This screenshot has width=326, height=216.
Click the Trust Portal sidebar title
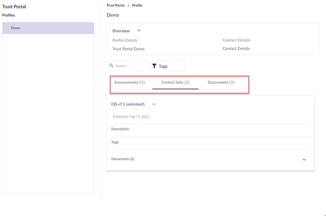pos(14,7)
